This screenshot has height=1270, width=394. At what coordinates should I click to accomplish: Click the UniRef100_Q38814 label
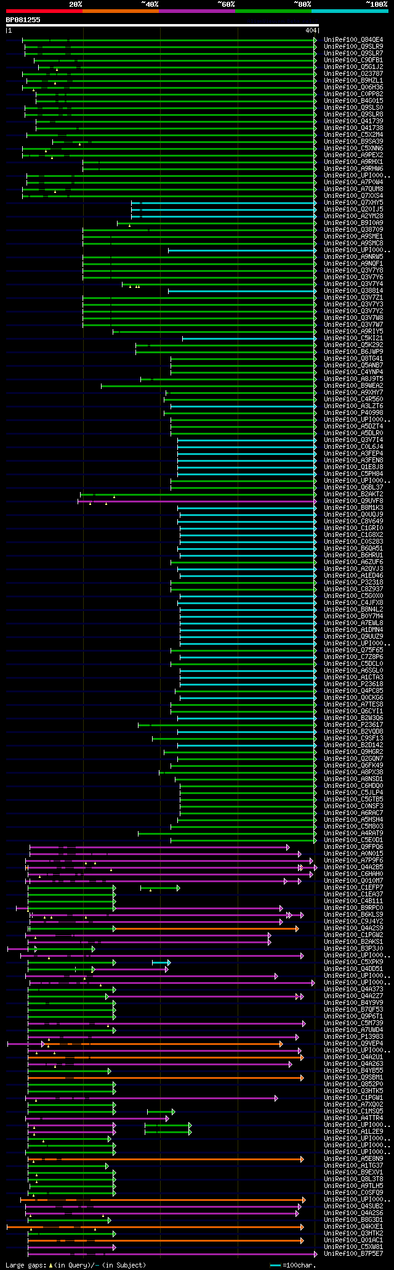click(x=353, y=291)
